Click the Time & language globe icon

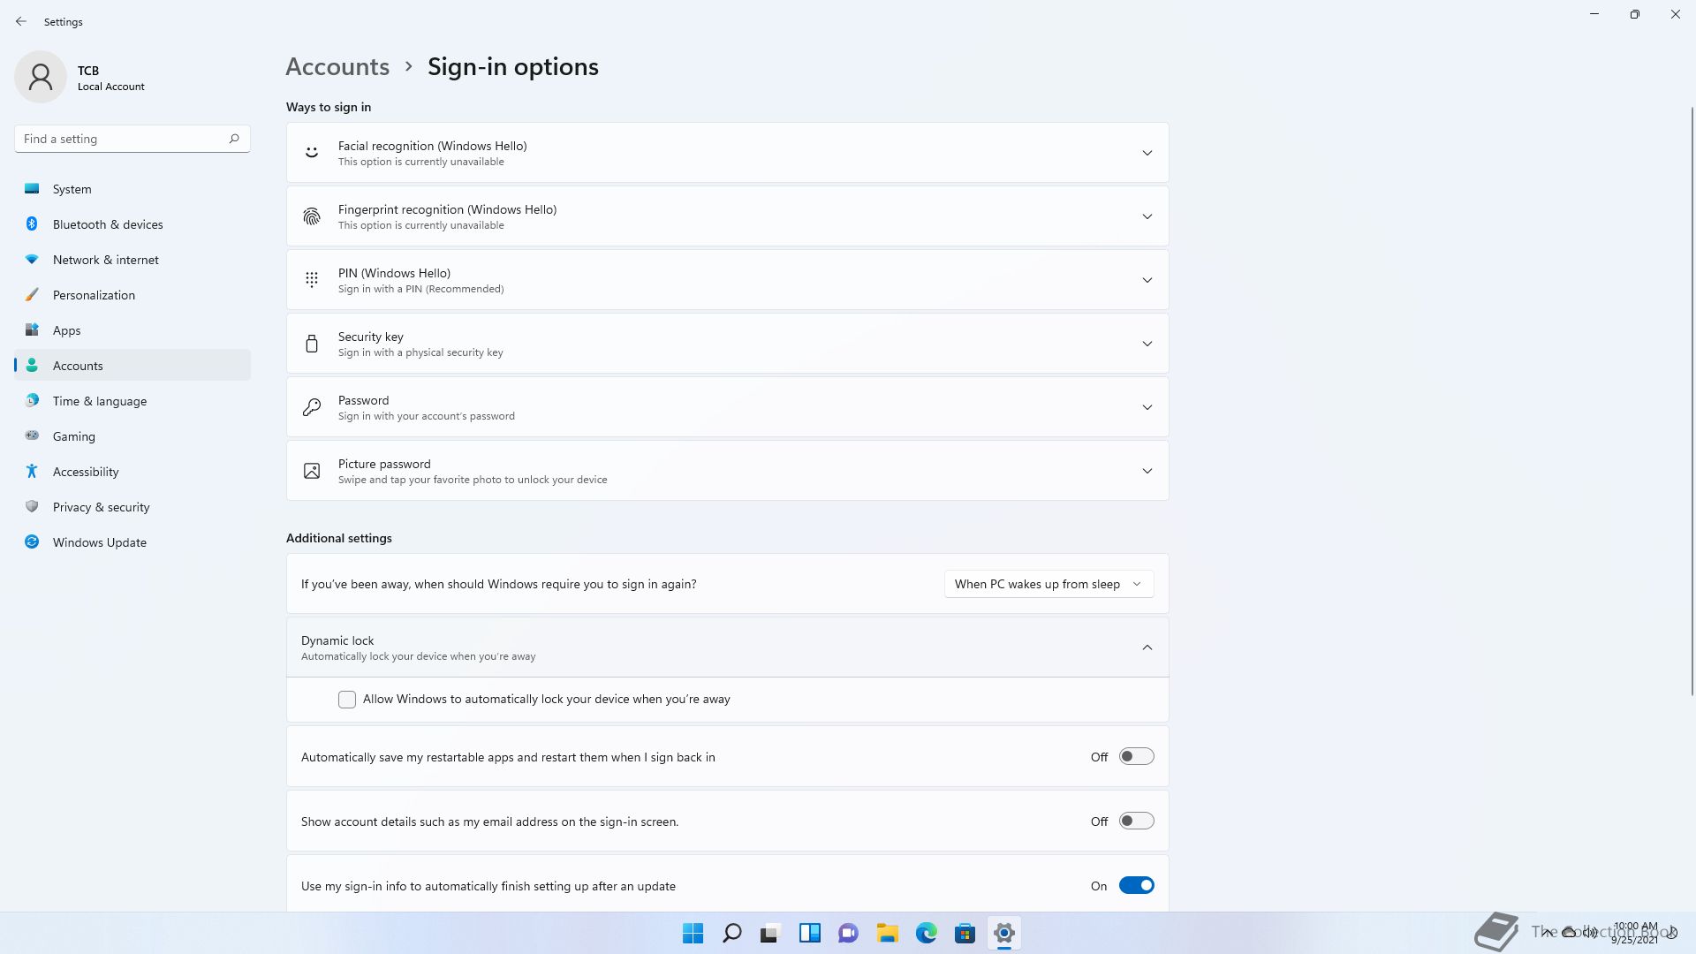32,400
